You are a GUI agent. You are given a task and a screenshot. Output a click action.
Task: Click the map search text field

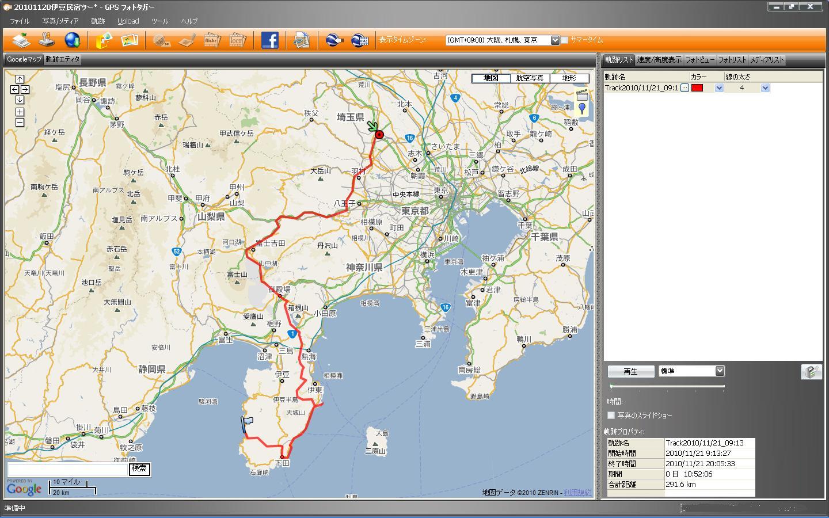coord(67,470)
